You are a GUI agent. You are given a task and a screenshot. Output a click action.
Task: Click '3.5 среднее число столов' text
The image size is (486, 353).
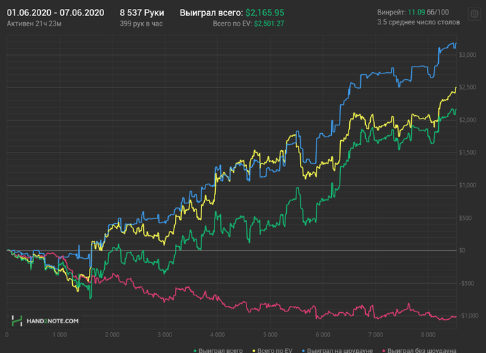click(x=419, y=22)
